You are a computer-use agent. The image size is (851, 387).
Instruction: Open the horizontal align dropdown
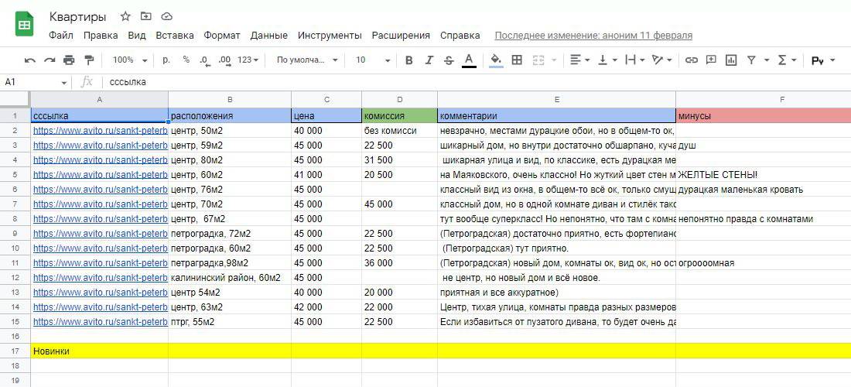[580, 60]
